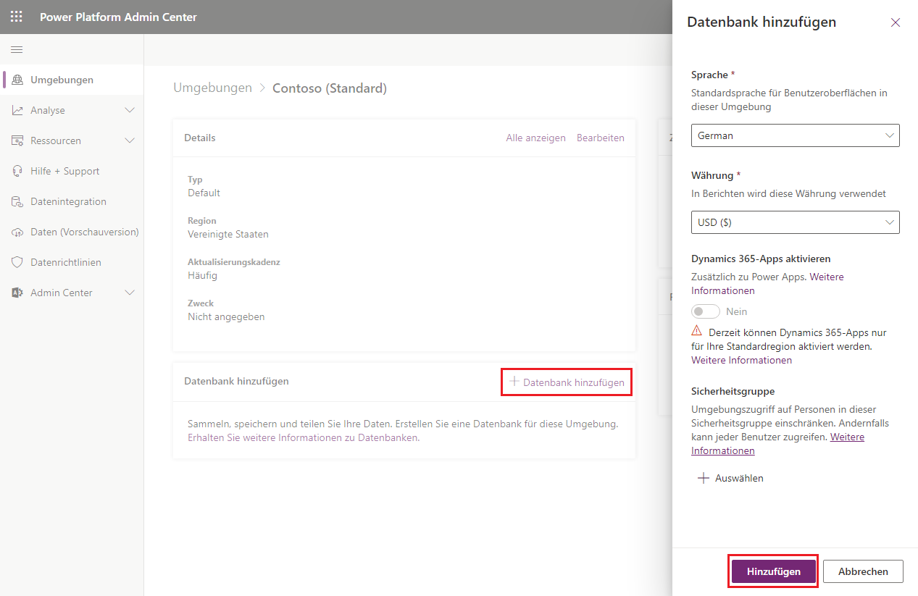Open the Währung dropdown showing USD ($)
The image size is (918, 596).
796,222
